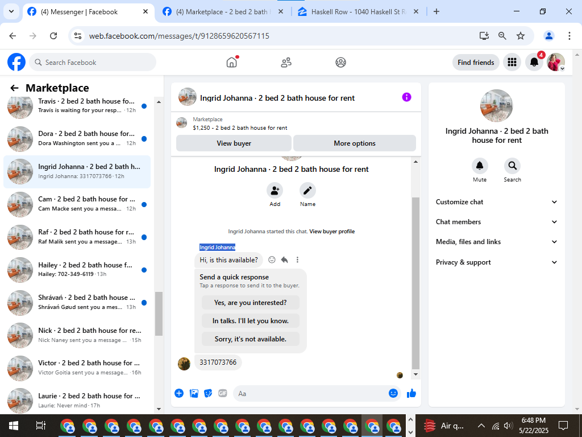Send quick response 'Yes, are you interested?'
Screen dimensions: 582x437
coord(251,303)
